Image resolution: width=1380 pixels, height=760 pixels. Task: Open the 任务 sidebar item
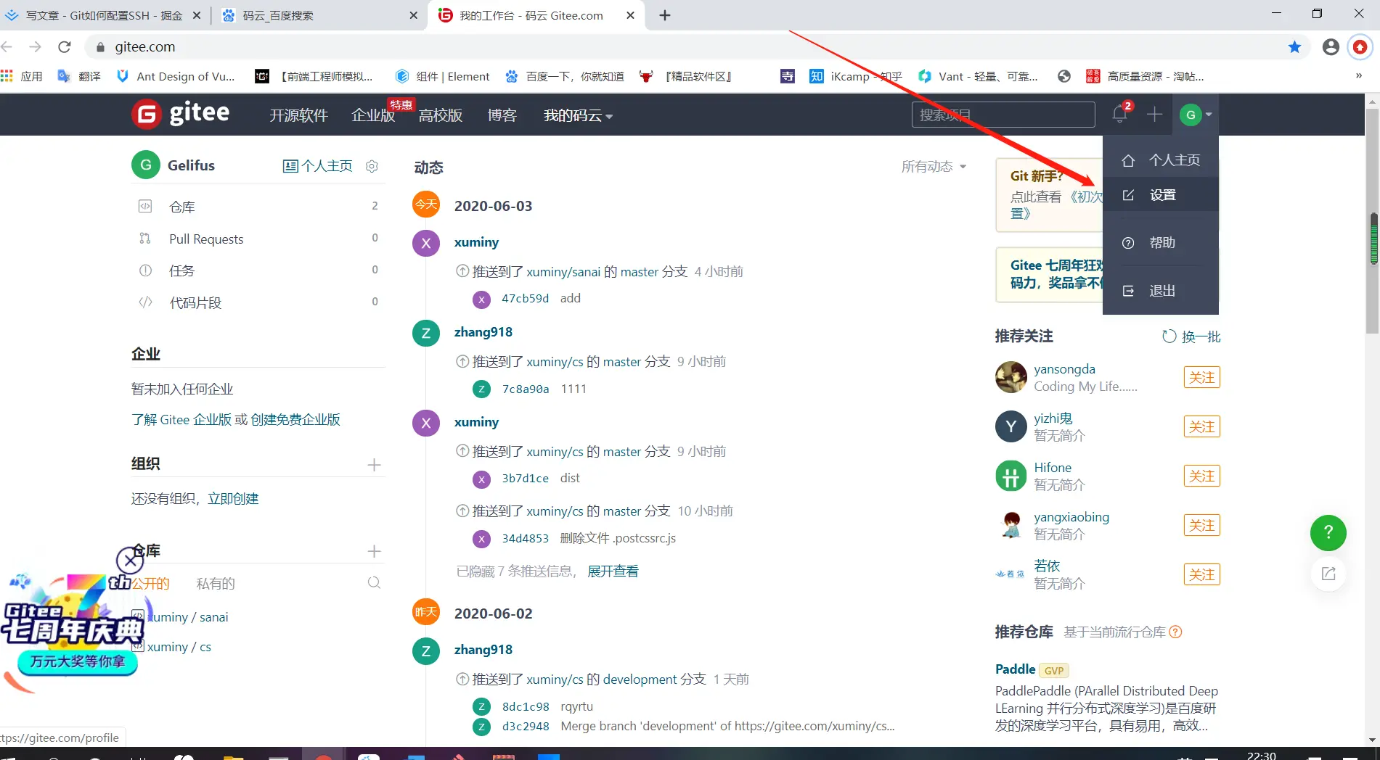(258, 270)
